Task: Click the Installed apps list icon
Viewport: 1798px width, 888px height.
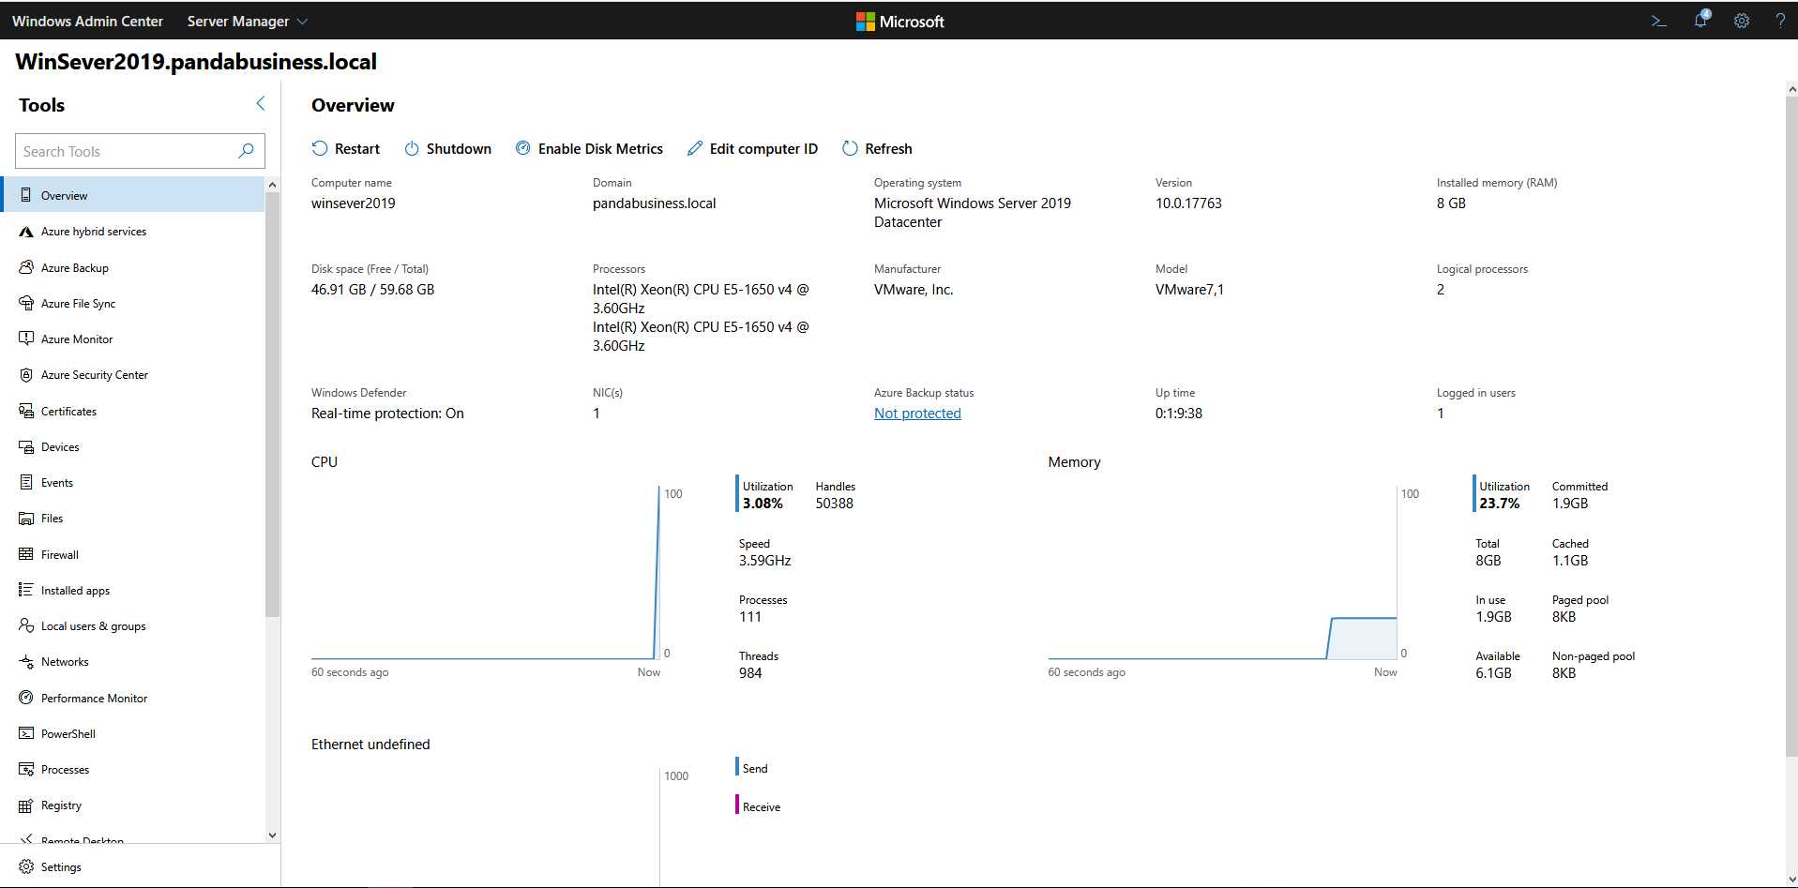Action: 26,590
